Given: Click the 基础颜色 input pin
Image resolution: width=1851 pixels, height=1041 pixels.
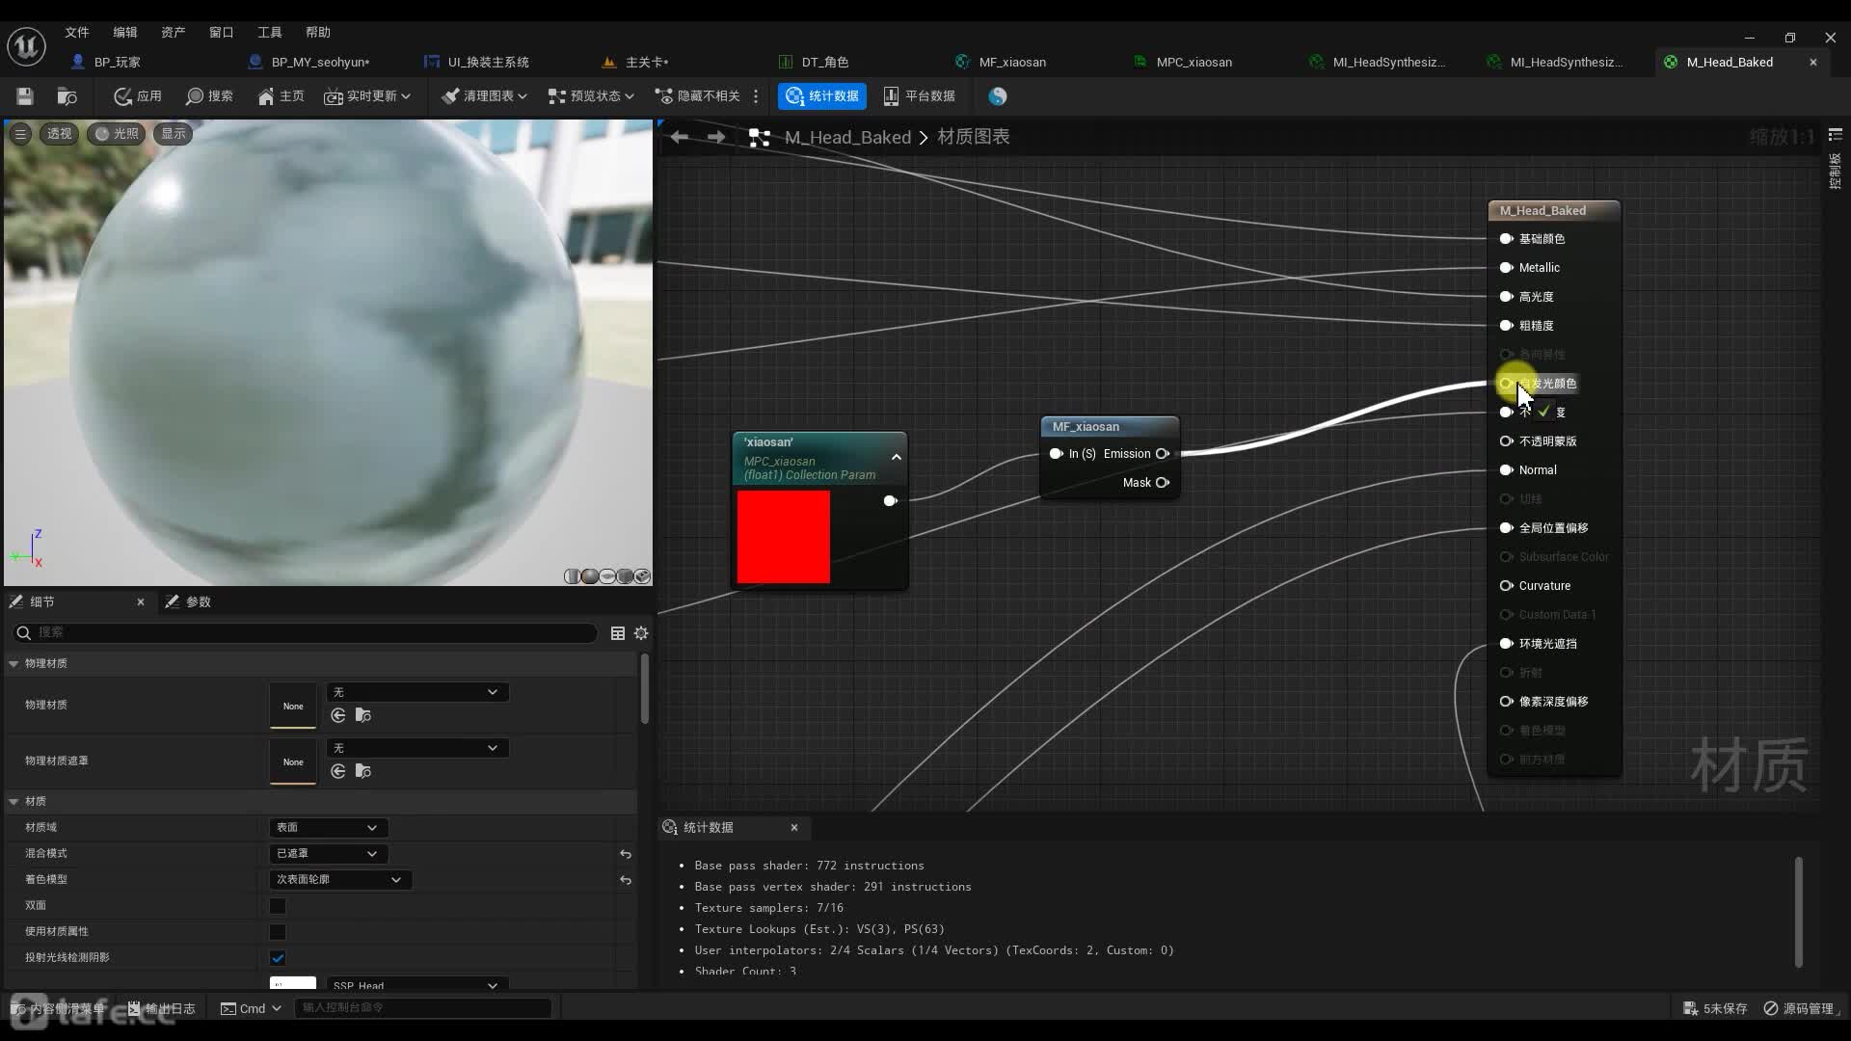Looking at the screenshot, I should point(1506,239).
